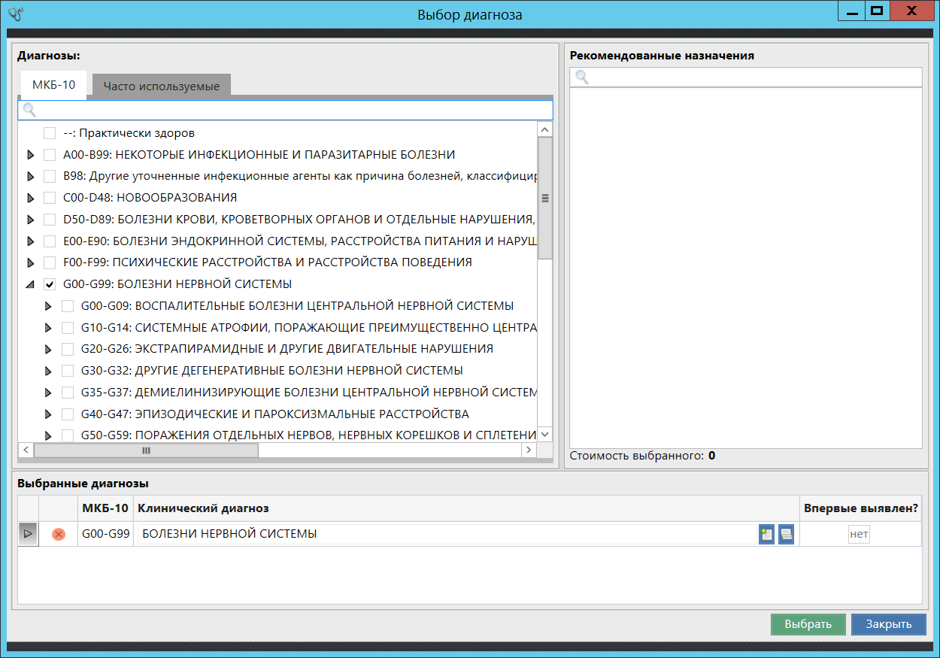
Task: Click the magnifier icon in diagnoses search
Action: pyautogui.click(x=29, y=111)
